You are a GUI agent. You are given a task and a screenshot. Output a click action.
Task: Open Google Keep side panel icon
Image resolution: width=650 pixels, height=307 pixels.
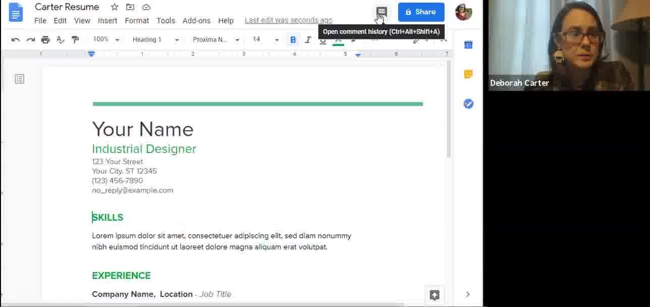click(x=468, y=74)
